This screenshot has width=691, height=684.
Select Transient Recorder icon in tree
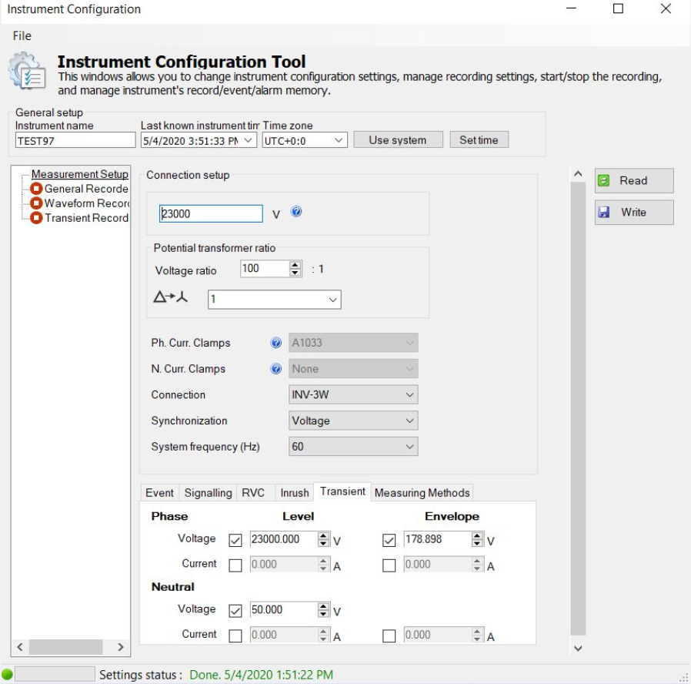click(36, 218)
